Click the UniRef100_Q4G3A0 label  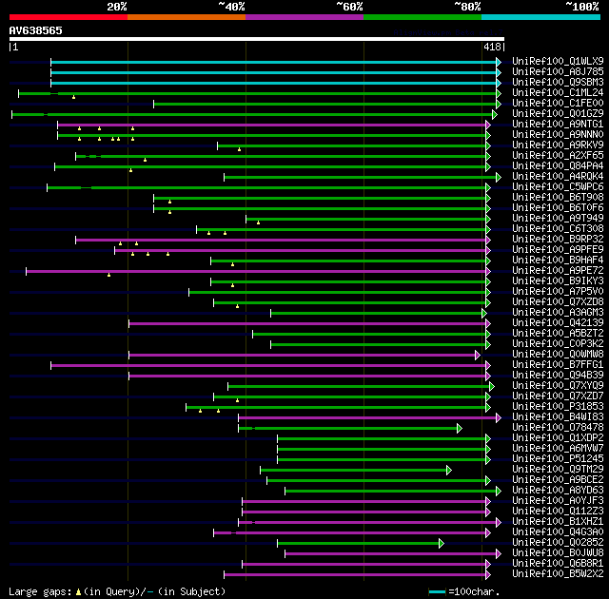pos(558,532)
